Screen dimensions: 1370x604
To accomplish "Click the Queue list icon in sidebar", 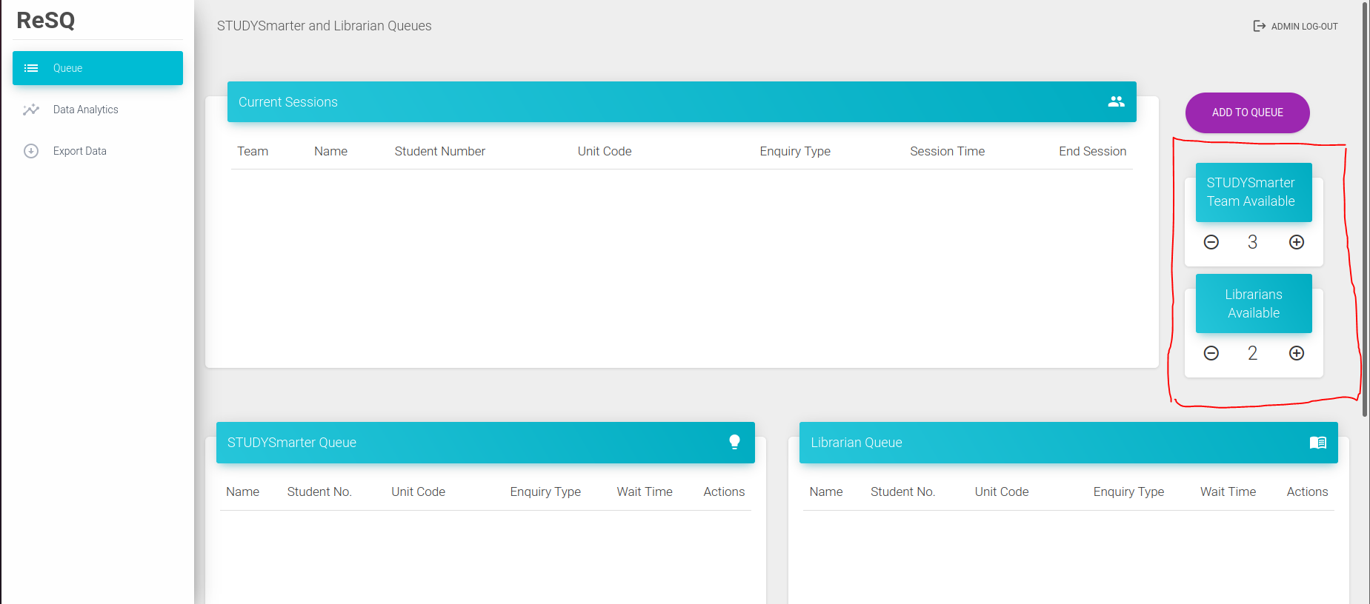I will tap(31, 68).
